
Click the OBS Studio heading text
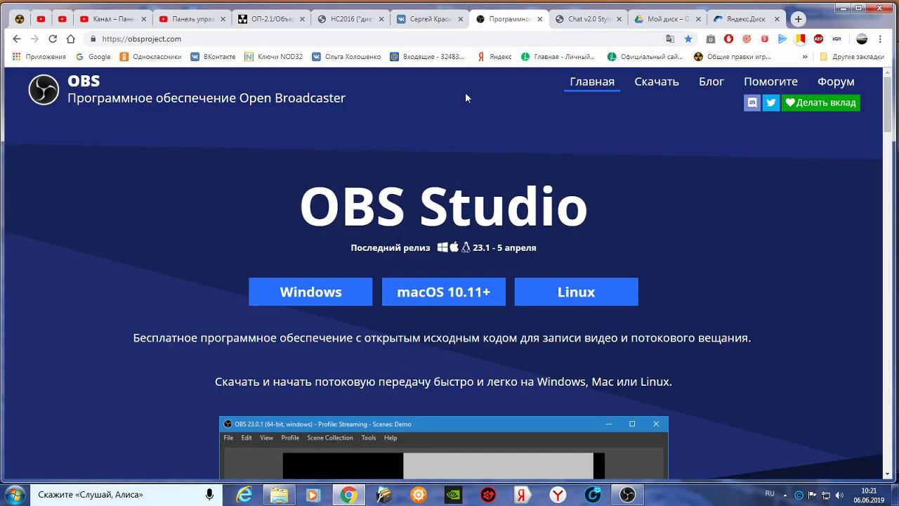click(x=443, y=207)
